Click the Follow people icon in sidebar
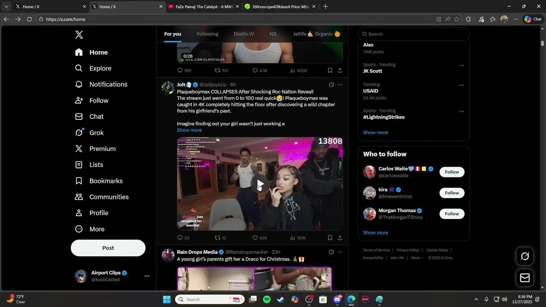Viewport: 546px width, 307px height. point(79,101)
